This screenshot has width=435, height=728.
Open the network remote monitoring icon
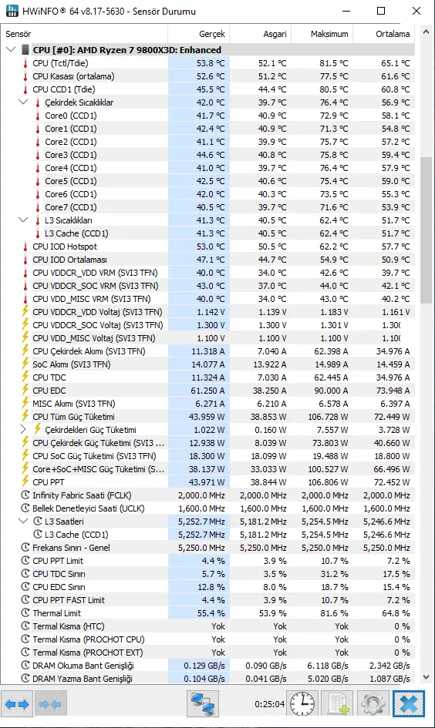point(203,704)
